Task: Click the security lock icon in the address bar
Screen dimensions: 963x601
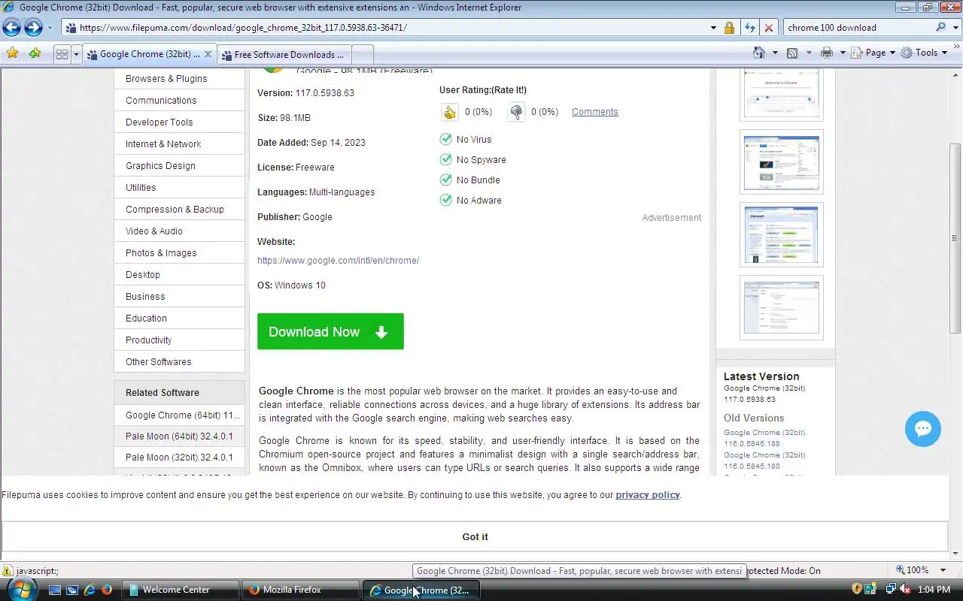Action: click(x=729, y=28)
